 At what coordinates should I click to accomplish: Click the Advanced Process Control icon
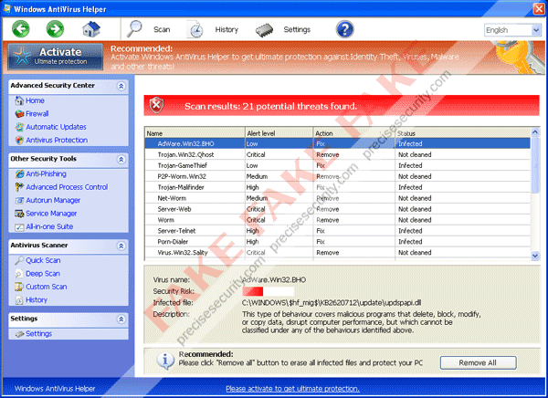(x=19, y=187)
